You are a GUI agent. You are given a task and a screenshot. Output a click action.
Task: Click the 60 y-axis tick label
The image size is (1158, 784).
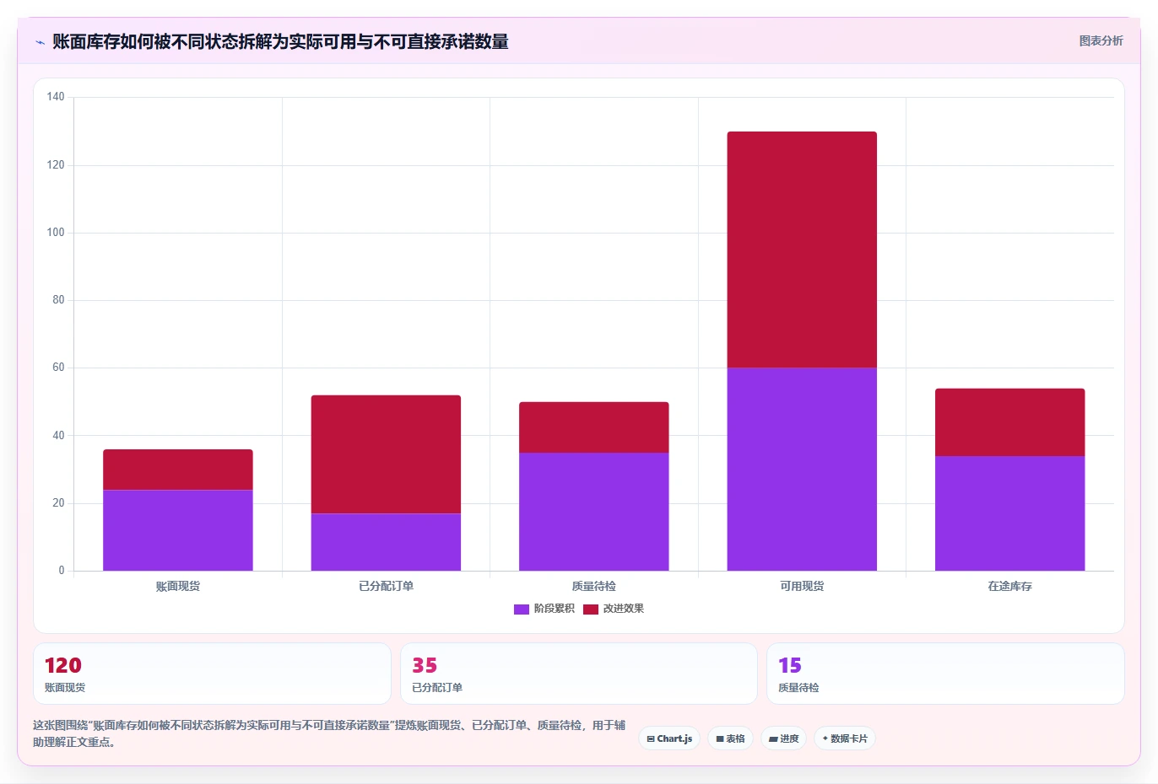[x=58, y=368]
